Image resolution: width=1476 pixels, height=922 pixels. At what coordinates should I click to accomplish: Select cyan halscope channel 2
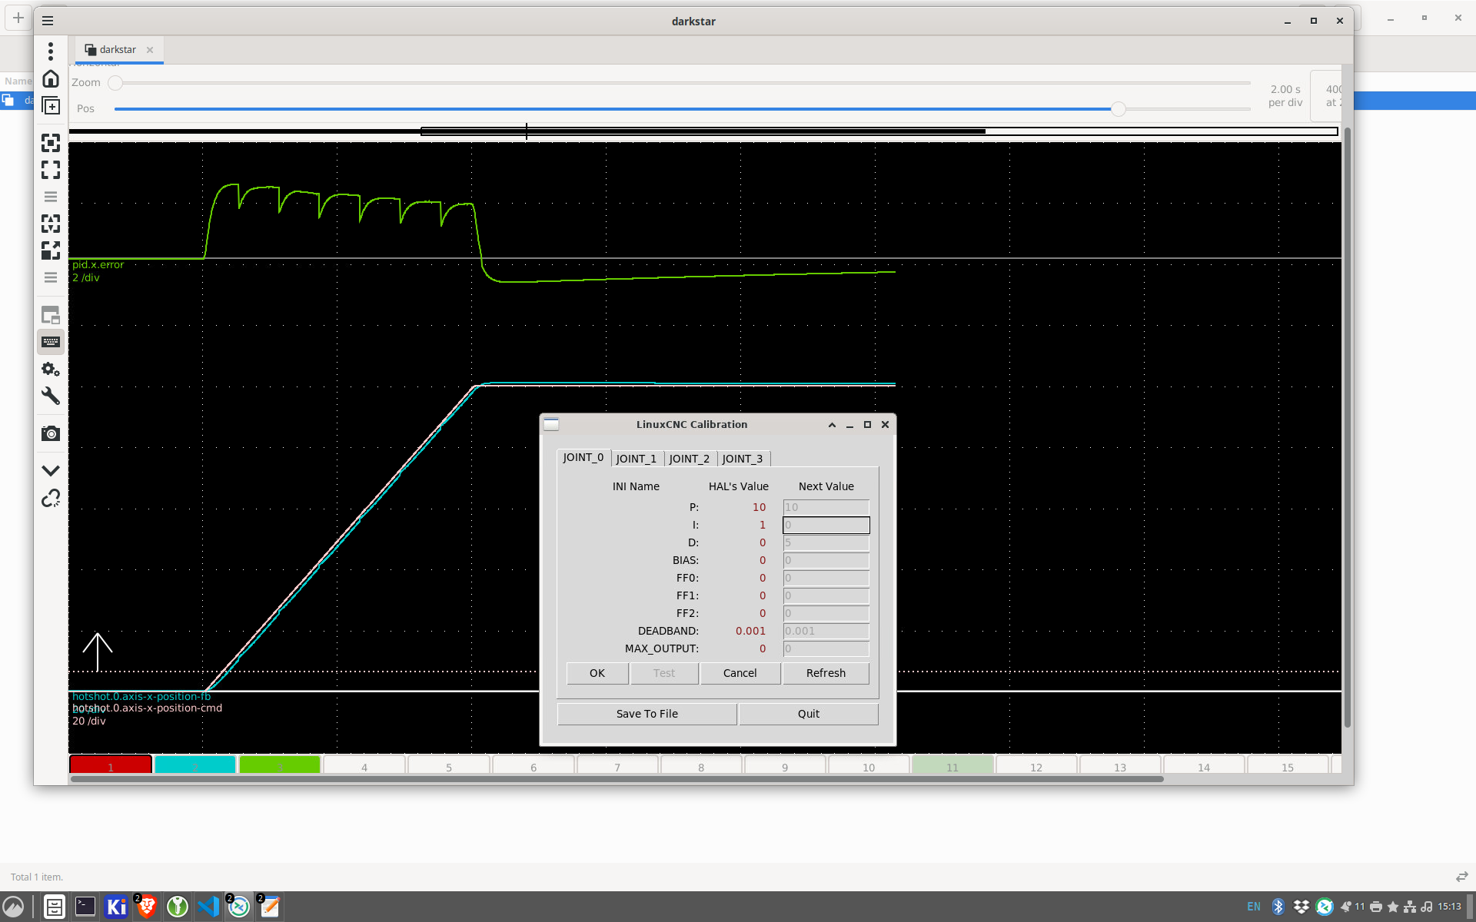195,764
